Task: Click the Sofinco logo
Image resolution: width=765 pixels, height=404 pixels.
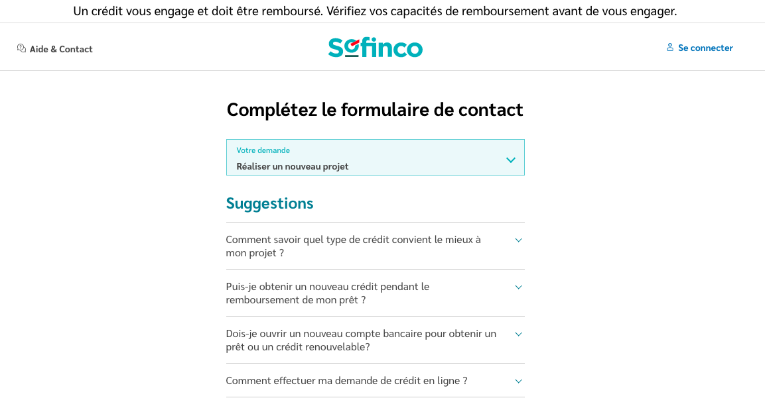Action: point(375,47)
